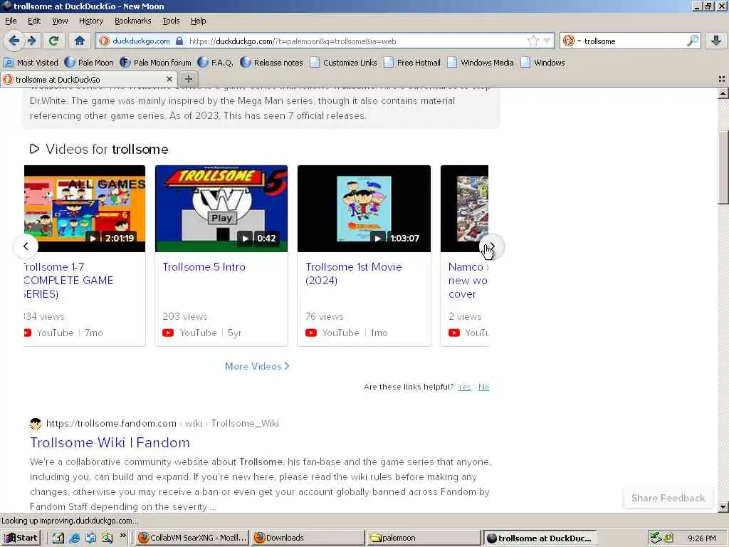
Task: Open the History menu
Action: (x=90, y=21)
